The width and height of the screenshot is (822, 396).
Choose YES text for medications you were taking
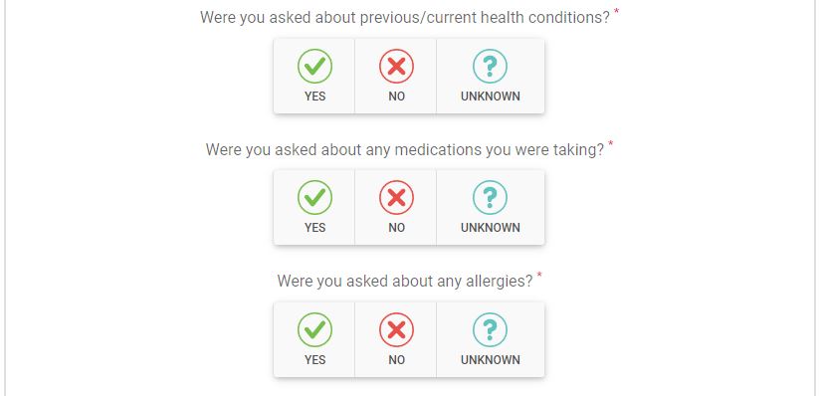[314, 228]
